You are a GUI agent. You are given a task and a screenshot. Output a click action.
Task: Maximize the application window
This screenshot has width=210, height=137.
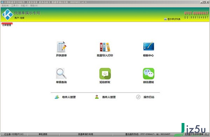tap(204, 2)
